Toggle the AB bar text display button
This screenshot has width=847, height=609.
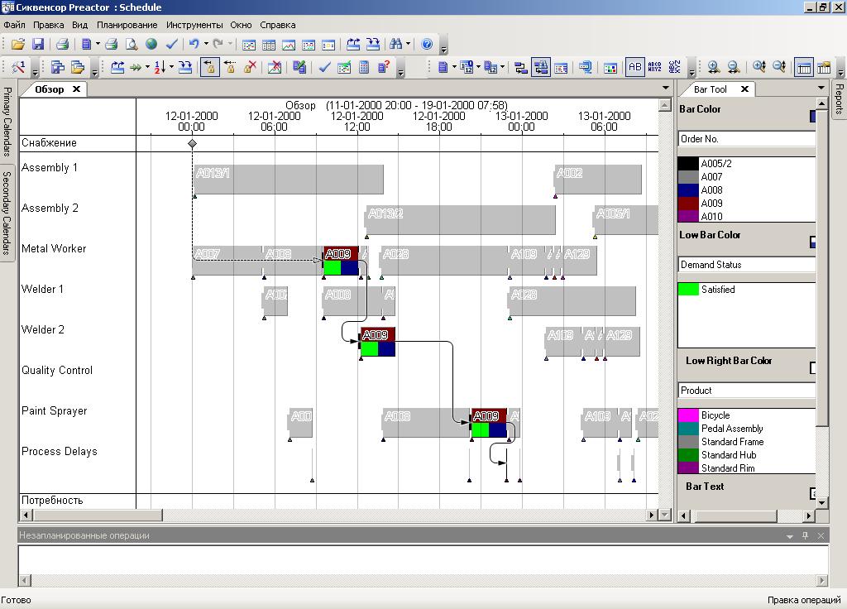pyautogui.click(x=634, y=68)
